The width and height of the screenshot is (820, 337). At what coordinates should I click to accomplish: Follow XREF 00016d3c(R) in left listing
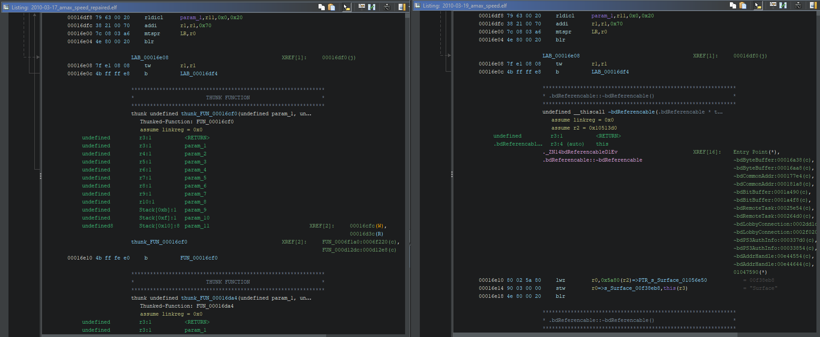tap(366, 234)
